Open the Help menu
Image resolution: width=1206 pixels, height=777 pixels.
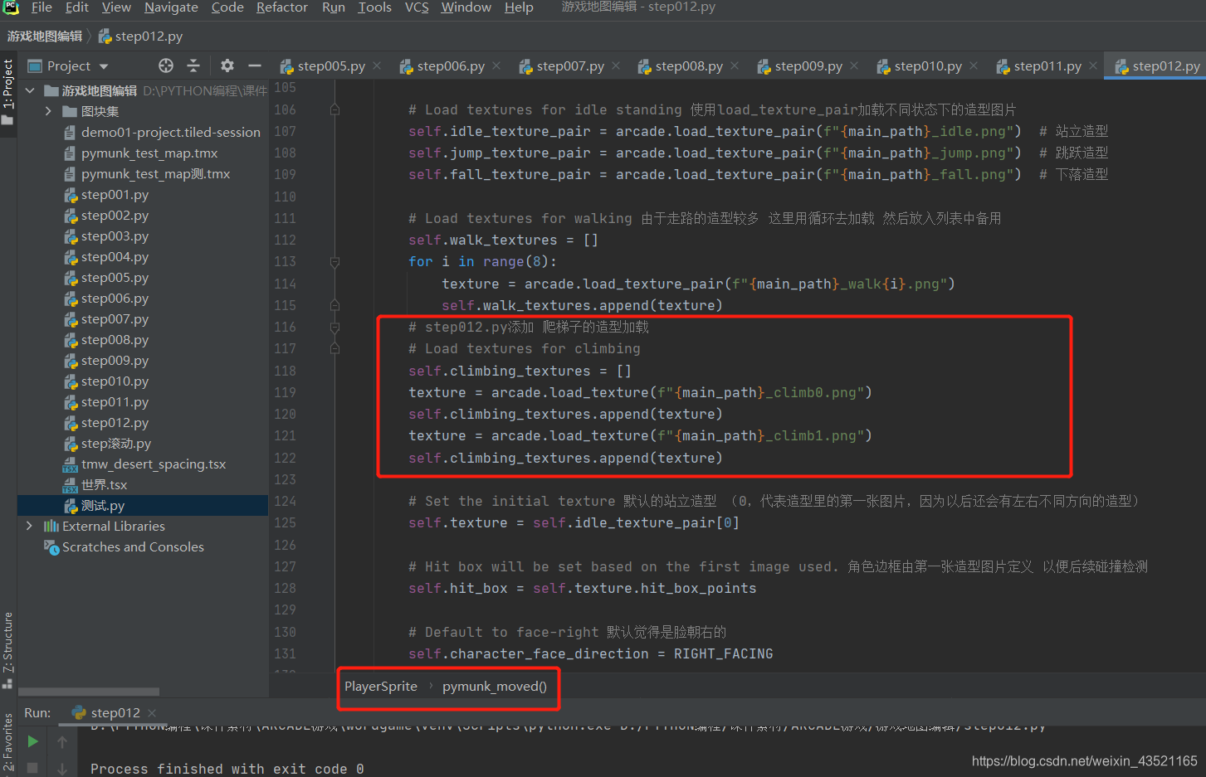(x=519, y=7)
